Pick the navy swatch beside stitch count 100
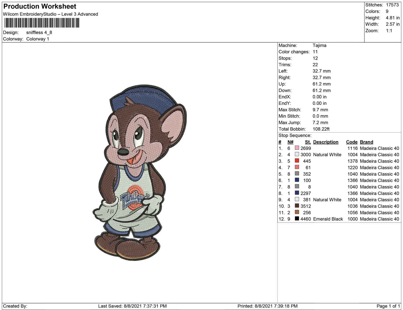Viewport: 403px width, 310px height. point(297,180)
